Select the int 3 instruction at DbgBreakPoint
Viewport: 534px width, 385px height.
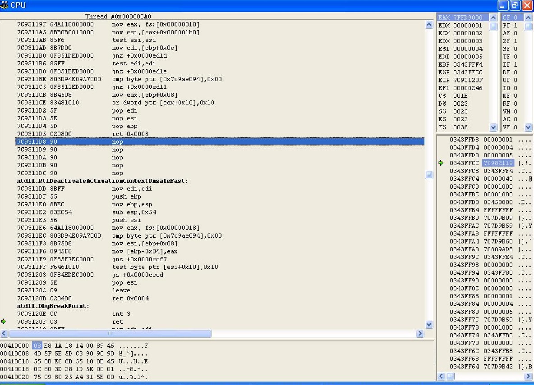coord(121,314)
